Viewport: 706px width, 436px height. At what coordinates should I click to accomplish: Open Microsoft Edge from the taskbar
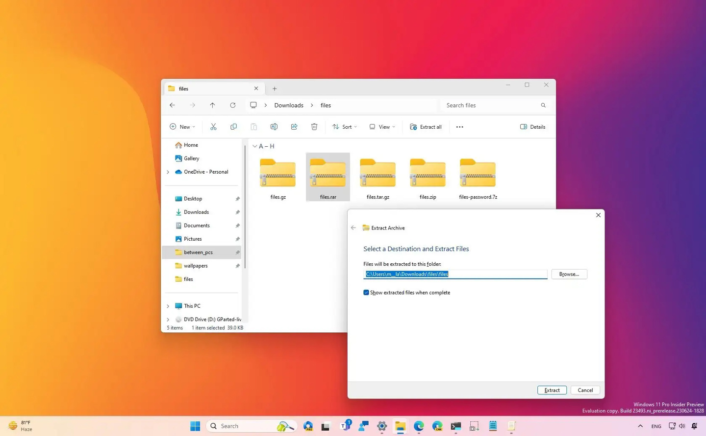pyautogui.click(x=418, y=426)
